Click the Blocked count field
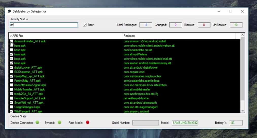Screen dimensions: 257x138 [204, 25]
